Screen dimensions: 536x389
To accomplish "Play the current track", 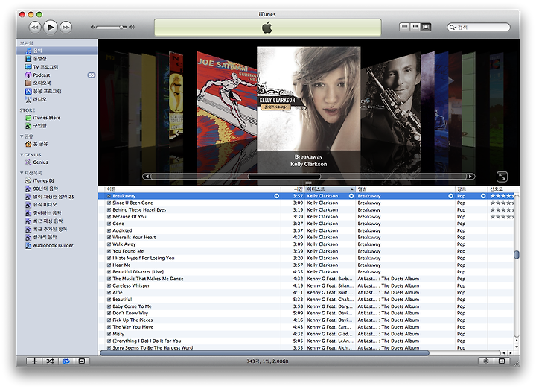I will pos(51,27).
